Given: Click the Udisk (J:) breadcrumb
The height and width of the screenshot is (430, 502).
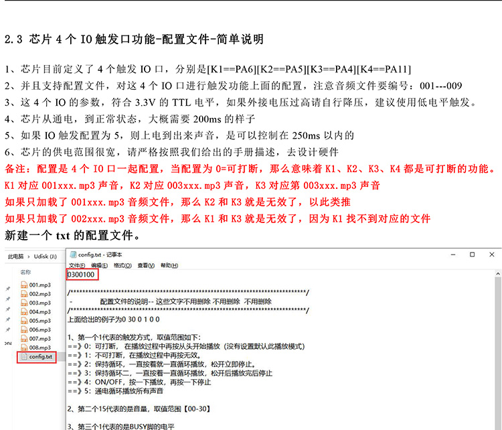Looking at the screenshot, I should 46,256.
